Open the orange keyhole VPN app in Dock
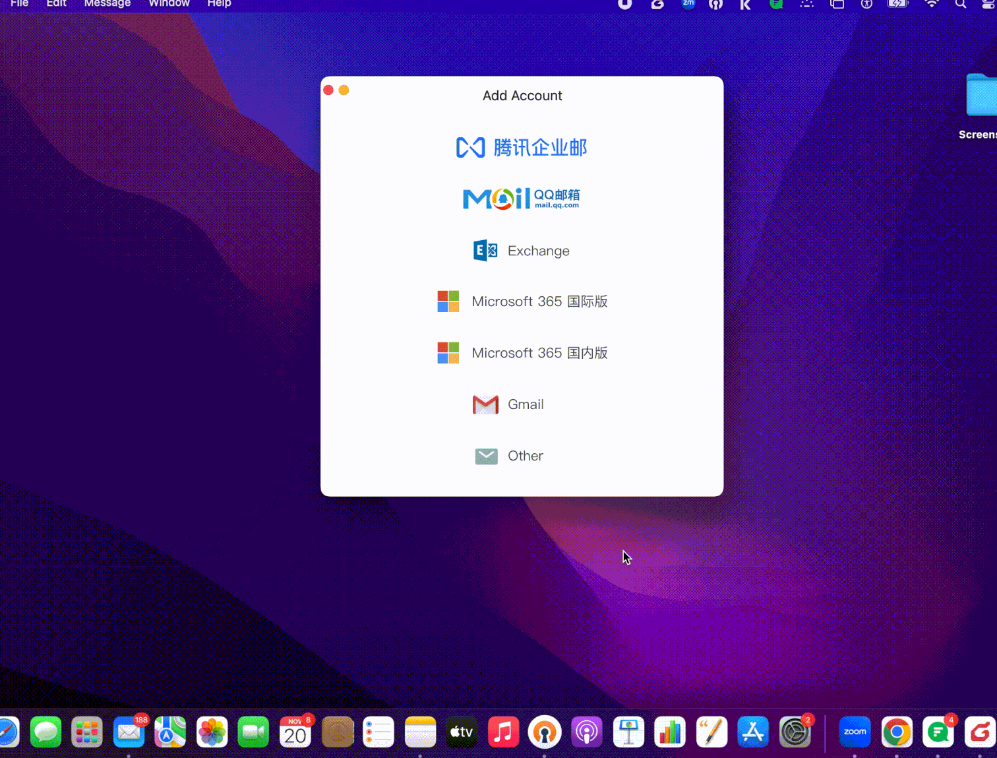 click(x=545, y=732)
